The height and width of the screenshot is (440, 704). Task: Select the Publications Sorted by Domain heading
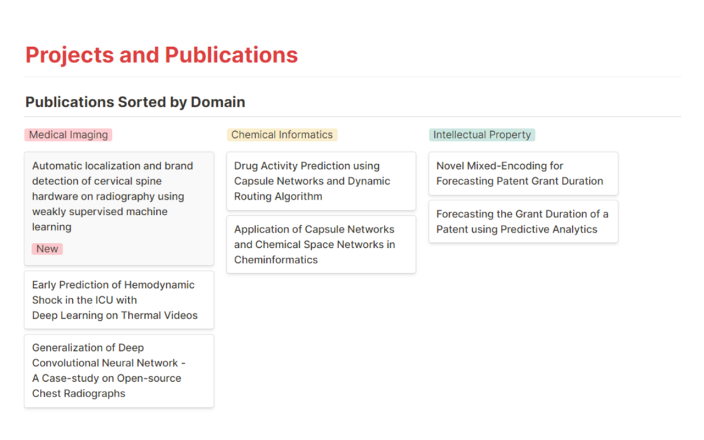(x=135, y=102)
